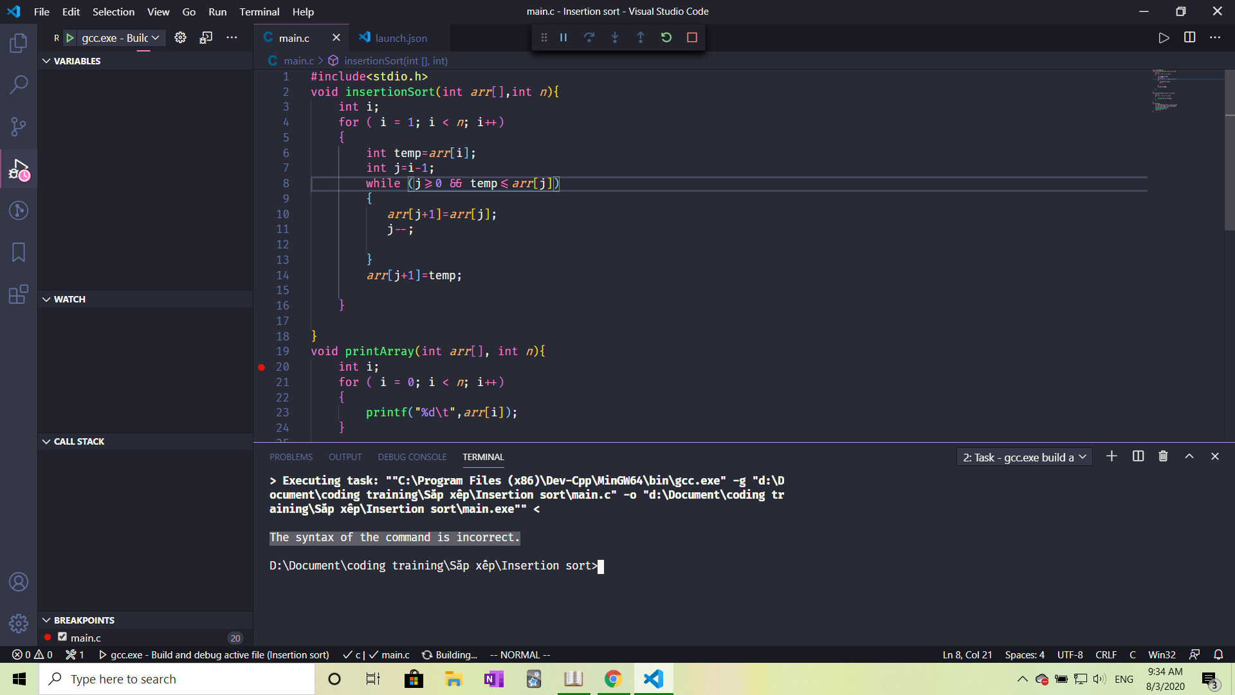Split the editor to the right
The image size is (1235, 695).
(x=1189, y=38)
